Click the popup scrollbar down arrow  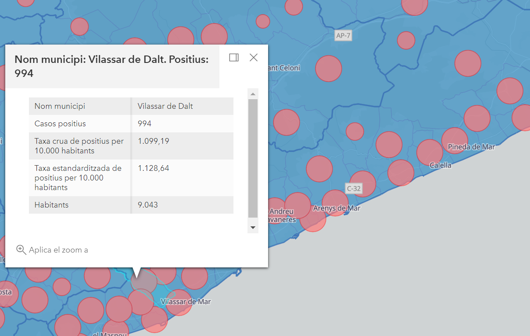click(x=253, y=228)
